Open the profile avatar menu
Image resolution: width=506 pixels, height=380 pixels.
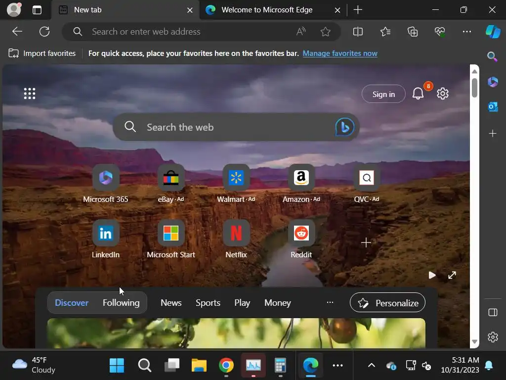[x=14, y=10]
